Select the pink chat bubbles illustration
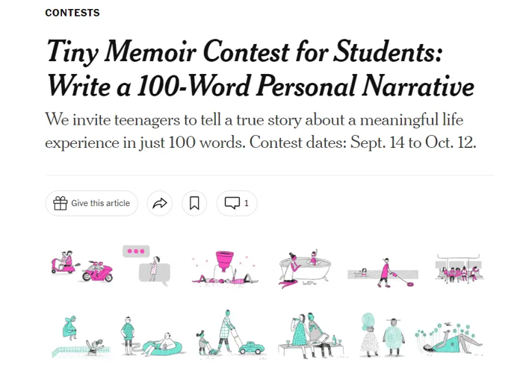 (146, 266)
